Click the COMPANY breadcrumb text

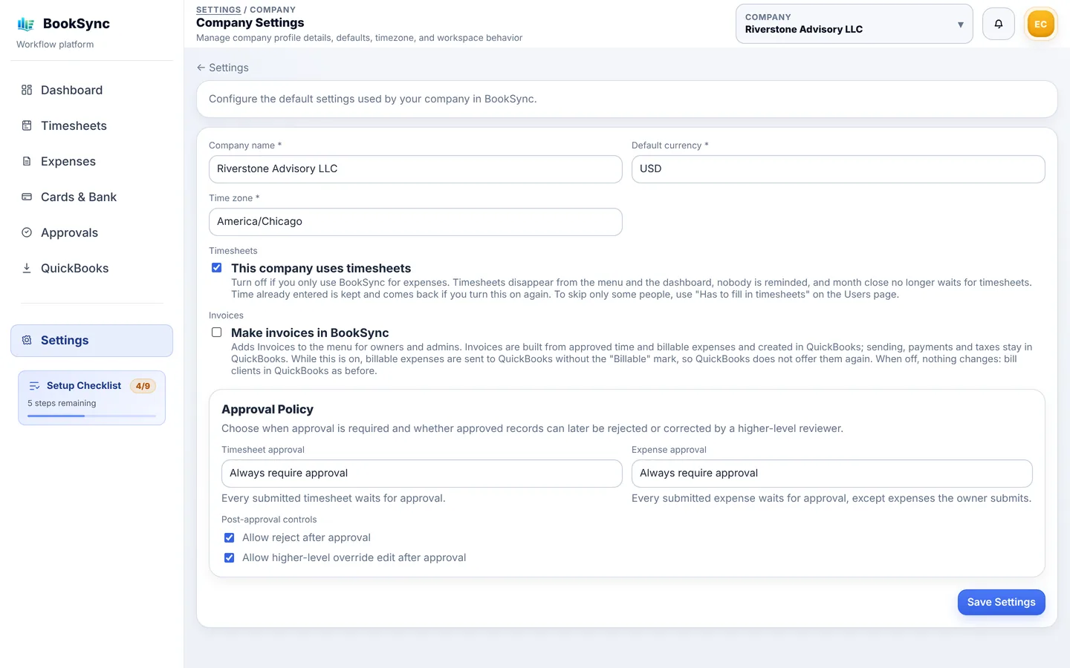(x=273, y=10)
